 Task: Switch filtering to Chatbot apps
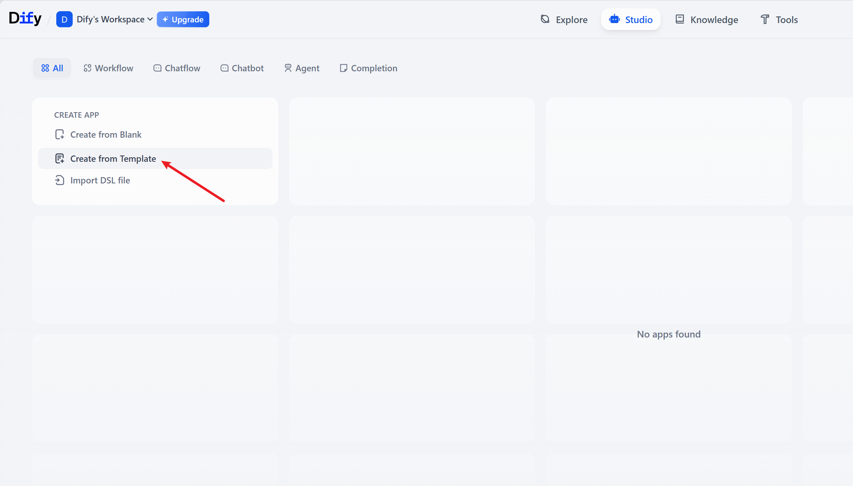pyautogui.click(x=242, y=68)
